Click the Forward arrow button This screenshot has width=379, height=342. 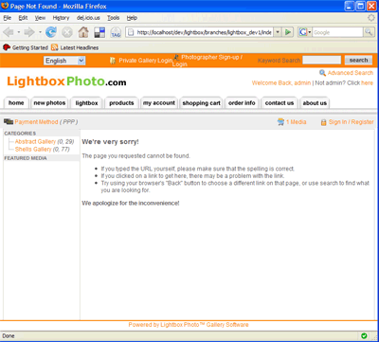coord(29,32)
